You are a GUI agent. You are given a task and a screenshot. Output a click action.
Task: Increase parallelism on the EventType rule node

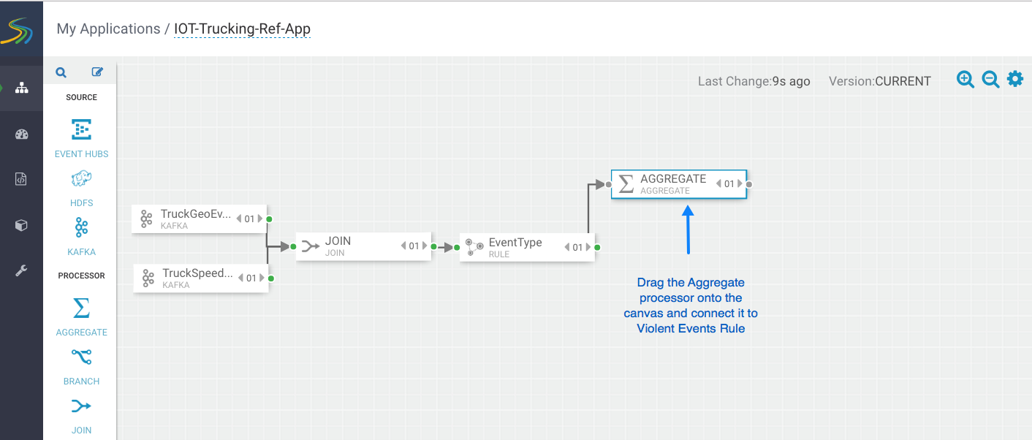coord(588,248)
